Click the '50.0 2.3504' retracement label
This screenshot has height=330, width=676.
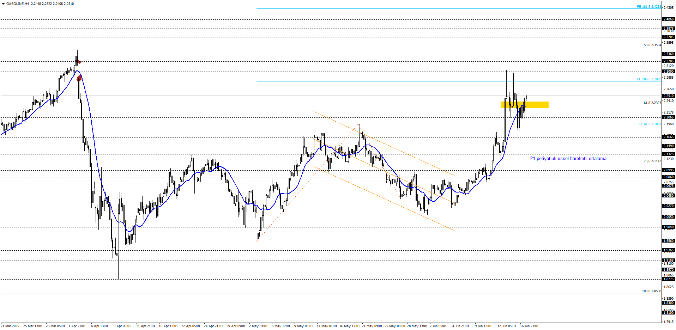[x=652, y=45]
